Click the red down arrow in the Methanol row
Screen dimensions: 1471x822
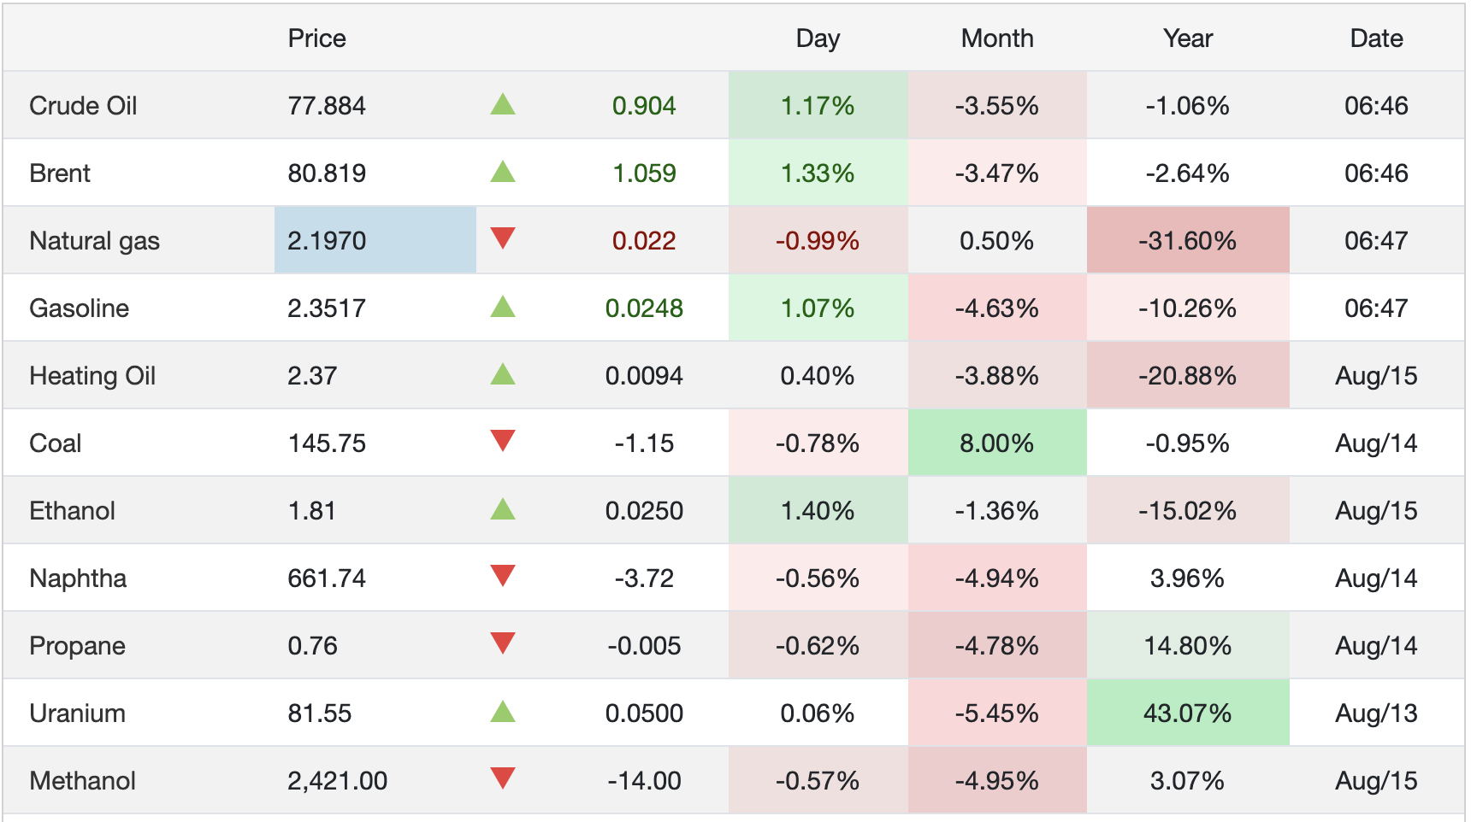coord(503,778)
